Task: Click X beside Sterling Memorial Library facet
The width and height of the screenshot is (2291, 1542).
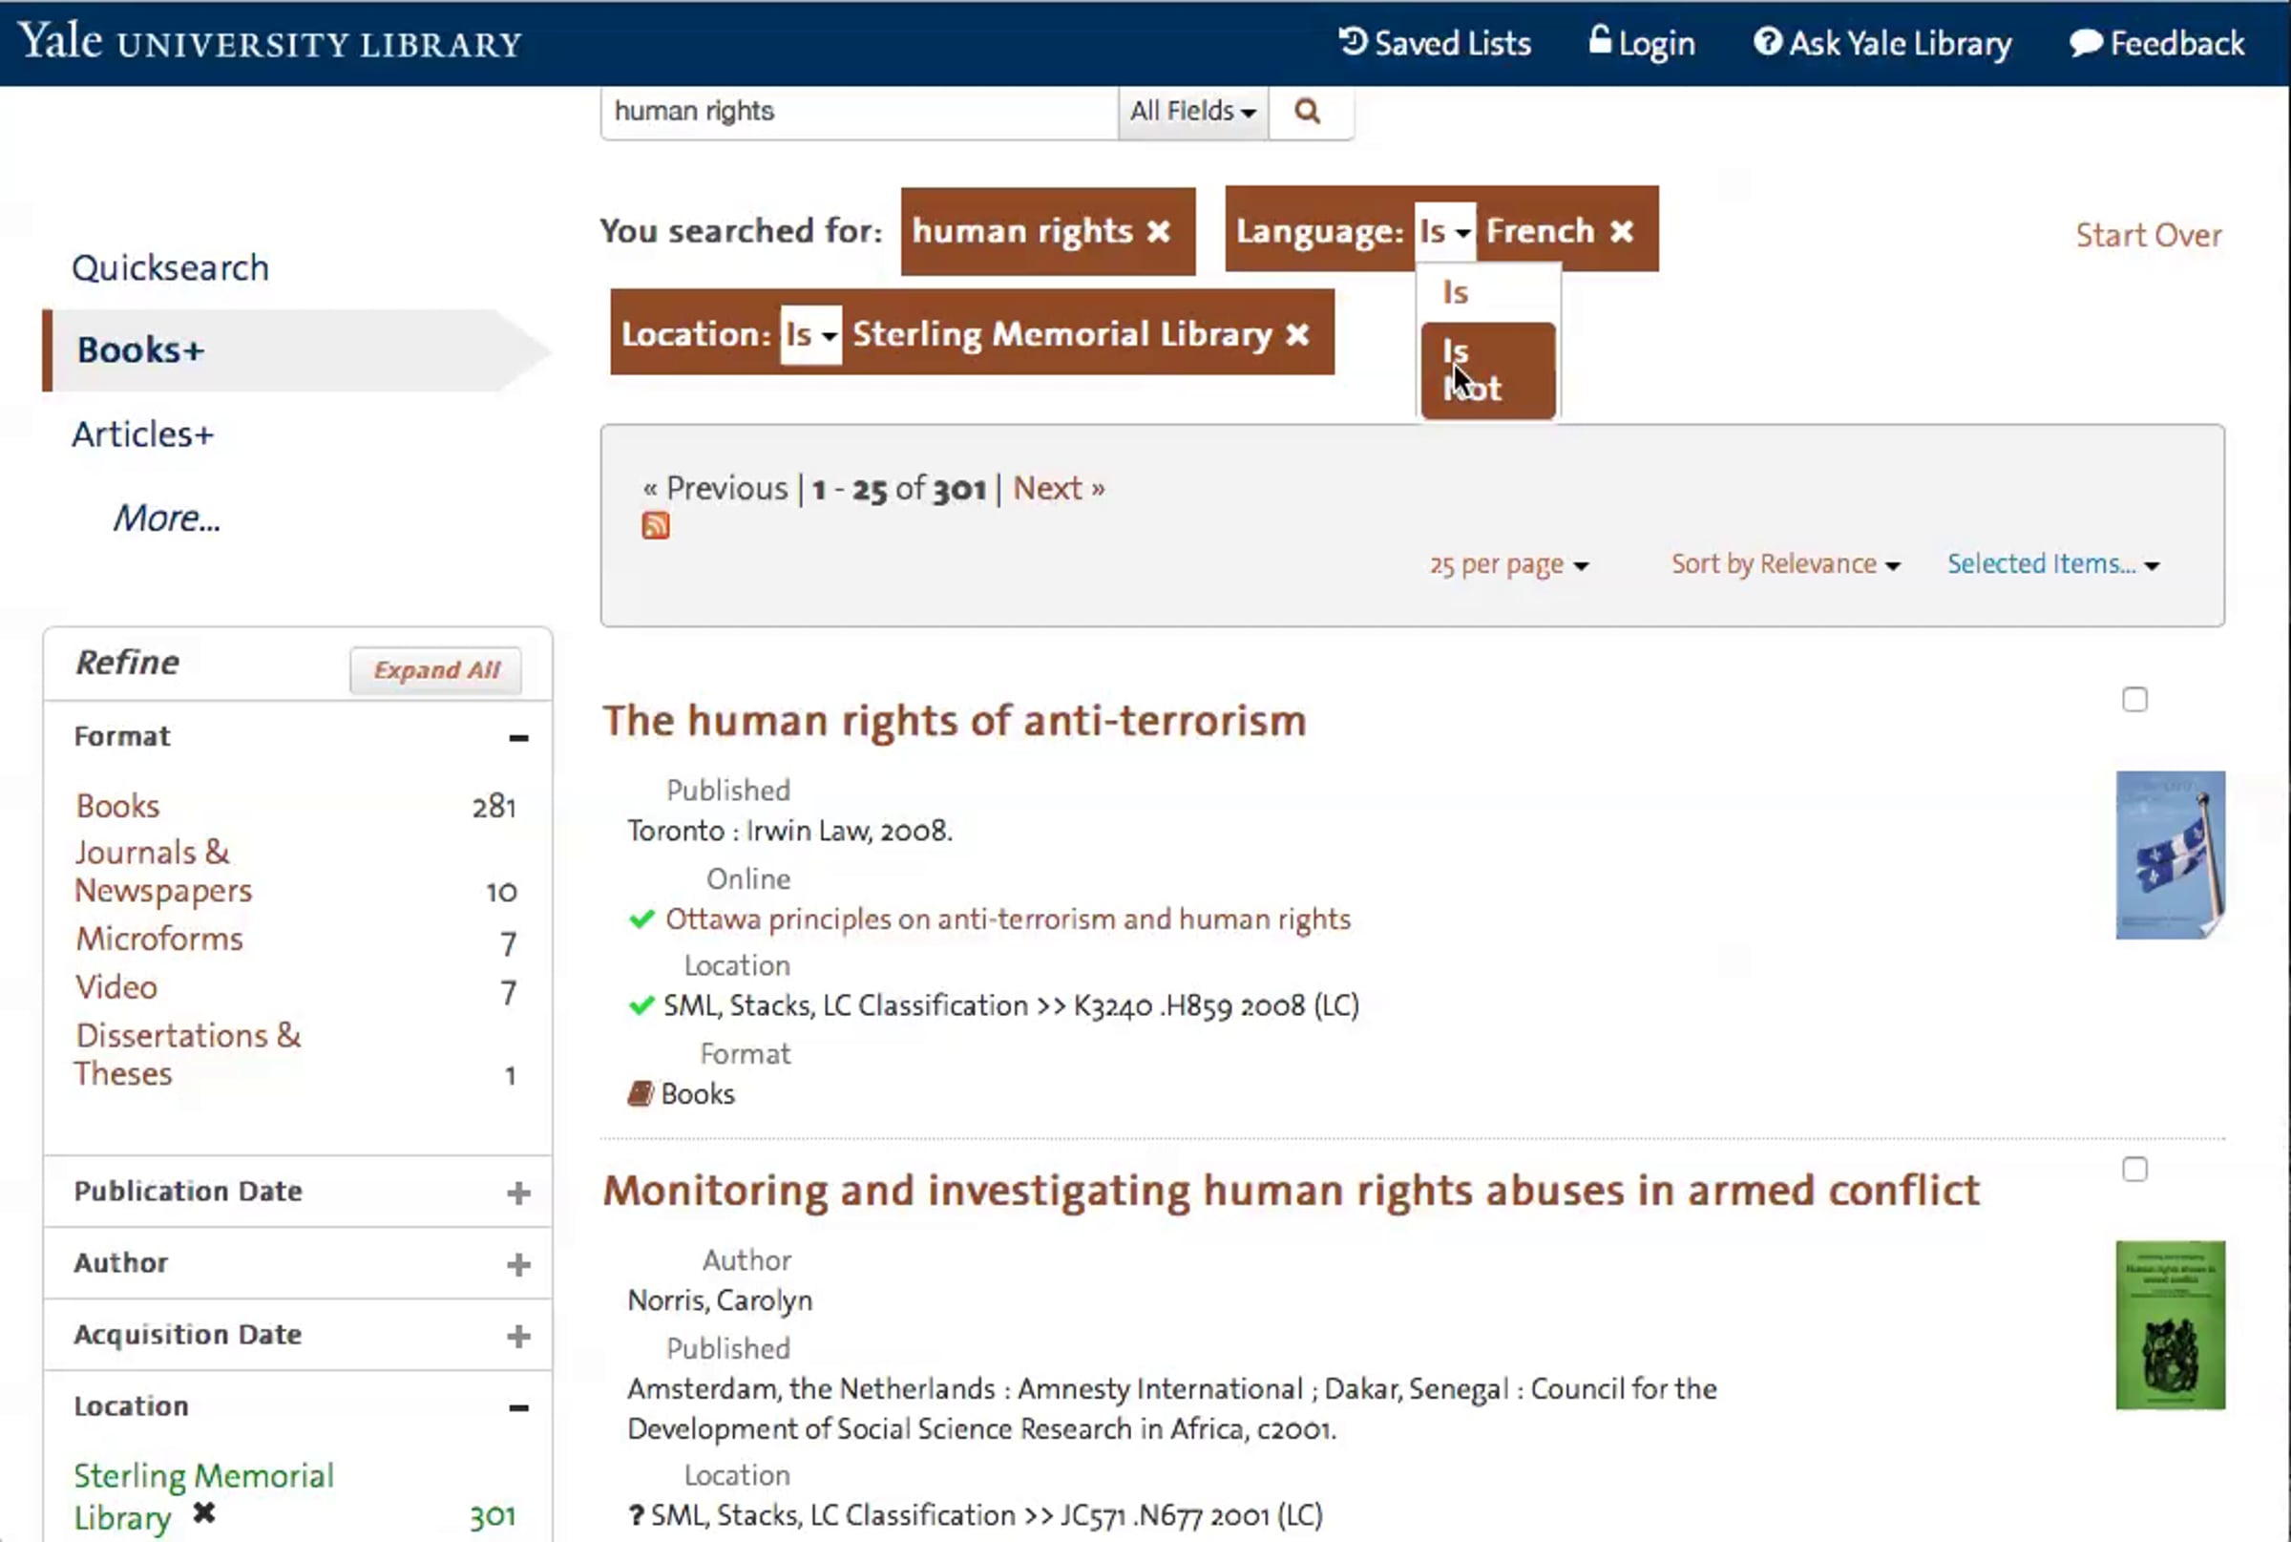Action: click(x=203, y=1512)
